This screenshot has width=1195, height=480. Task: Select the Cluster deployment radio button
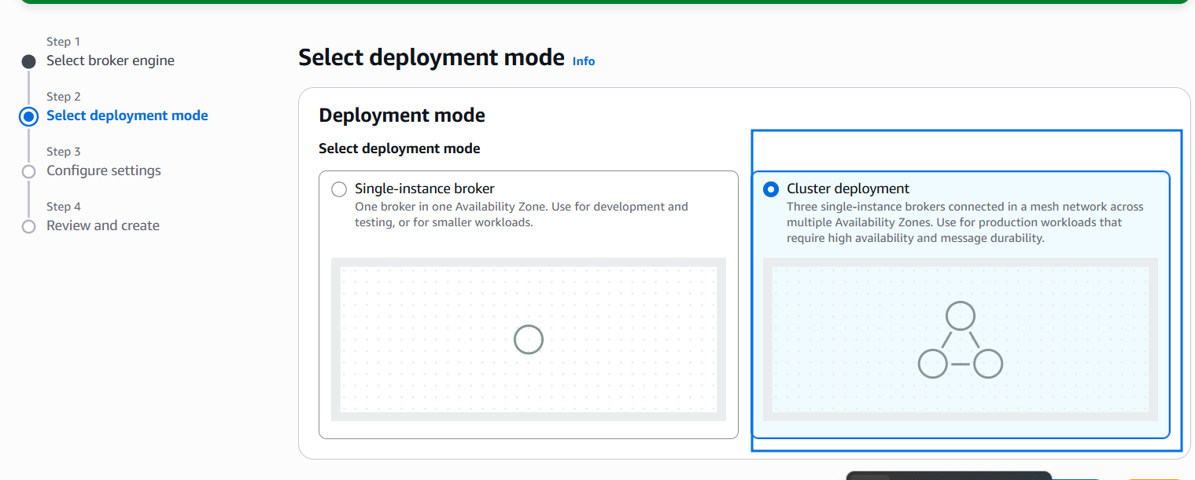(x=771, y=189)
